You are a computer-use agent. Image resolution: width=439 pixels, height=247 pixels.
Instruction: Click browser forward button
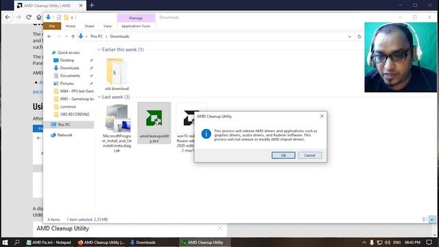coord(19,17)
